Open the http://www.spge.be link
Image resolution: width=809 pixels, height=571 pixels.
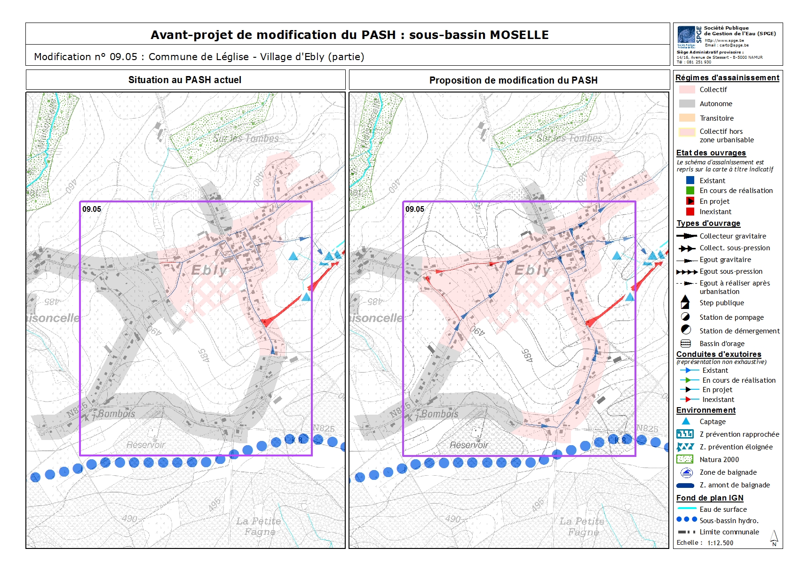tap(724, 40)
